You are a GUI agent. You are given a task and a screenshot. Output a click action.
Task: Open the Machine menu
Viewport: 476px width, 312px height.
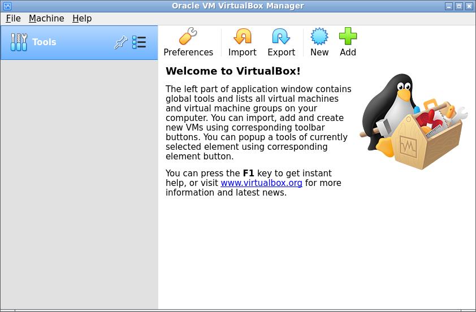tap(46, 19)
